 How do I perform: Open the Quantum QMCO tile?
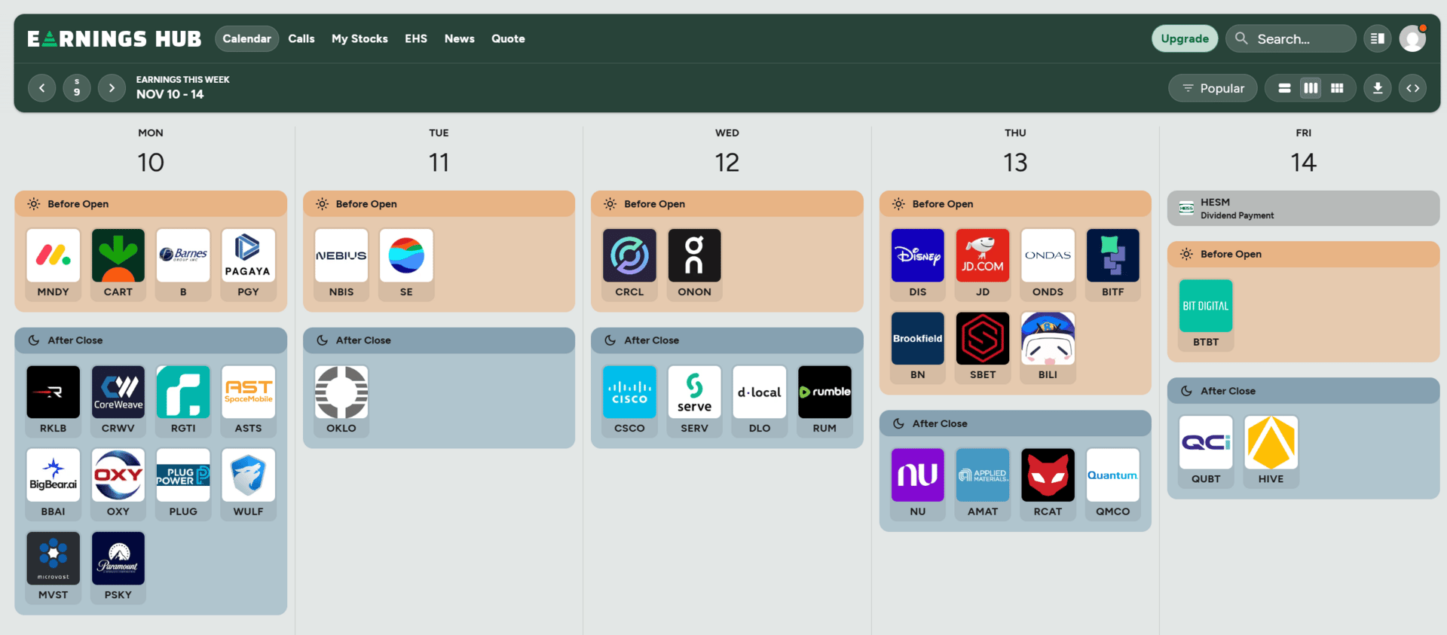point(1113,484)
